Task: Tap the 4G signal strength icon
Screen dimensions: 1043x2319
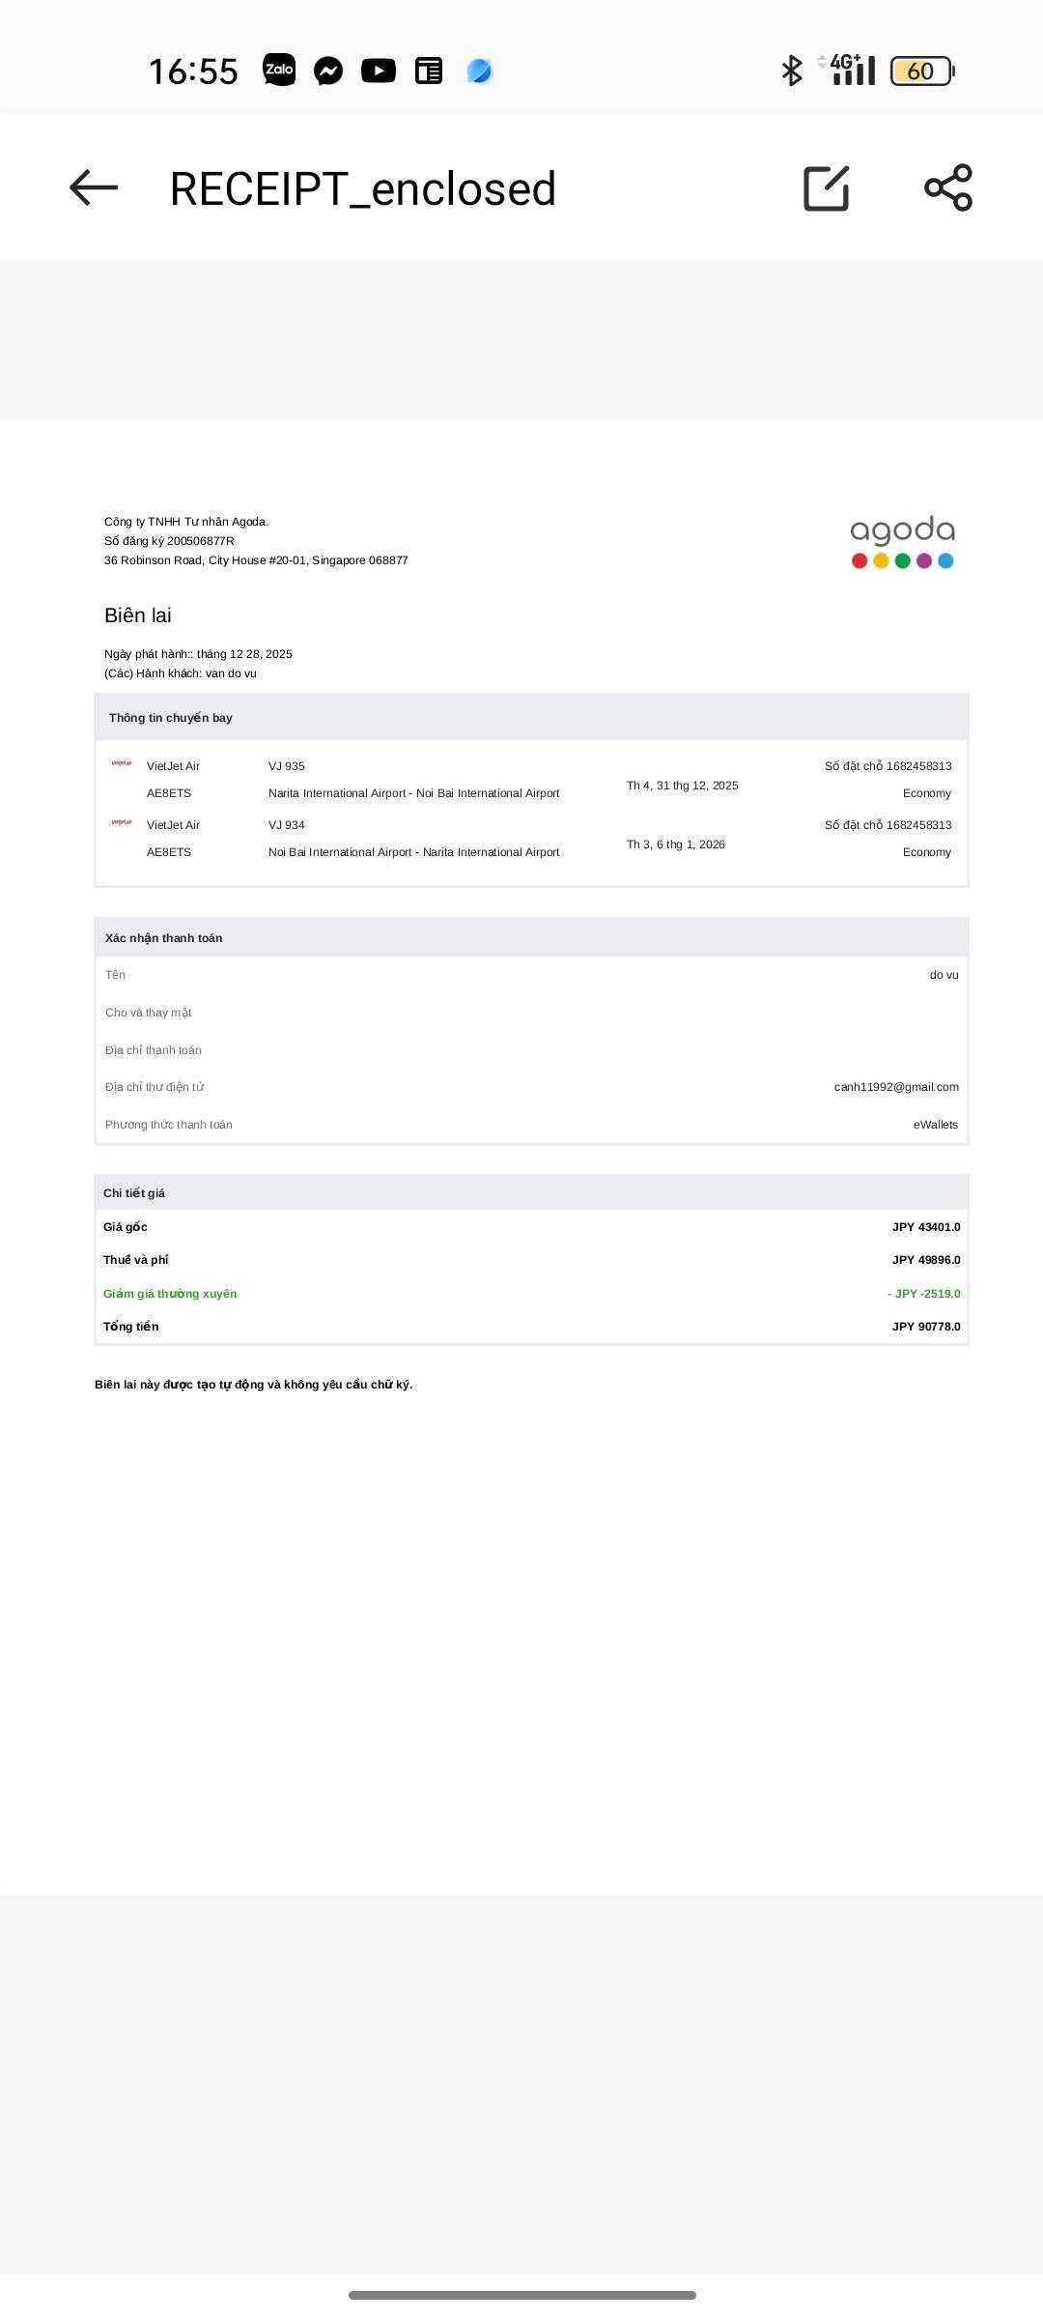Action: tap(852, 71)
